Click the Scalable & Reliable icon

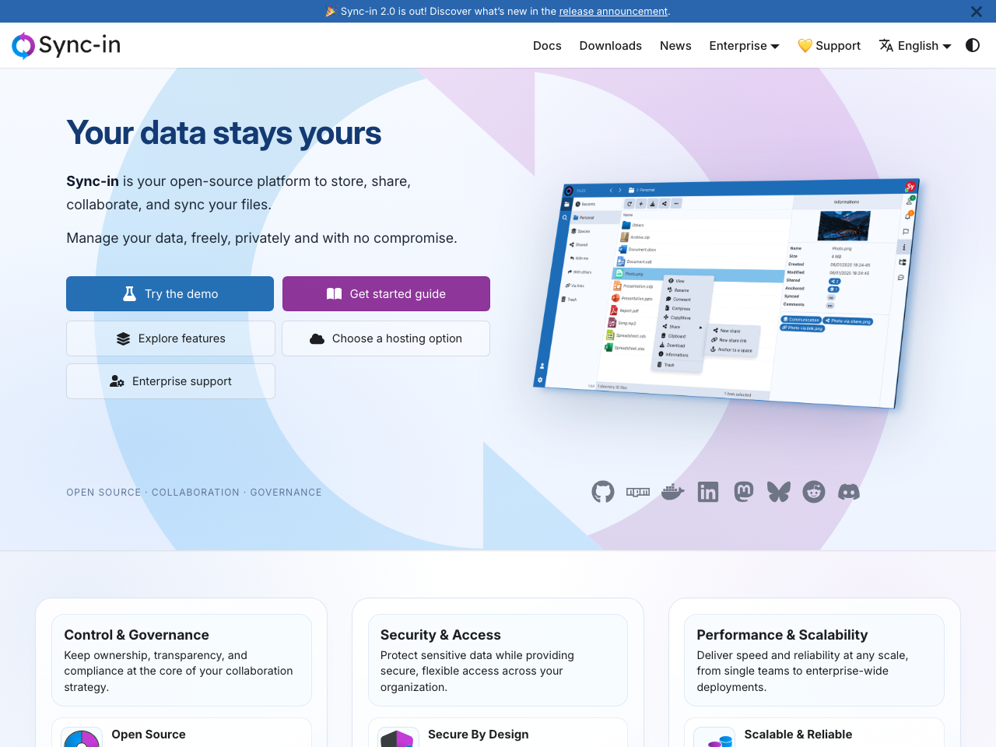coord(714,738)
